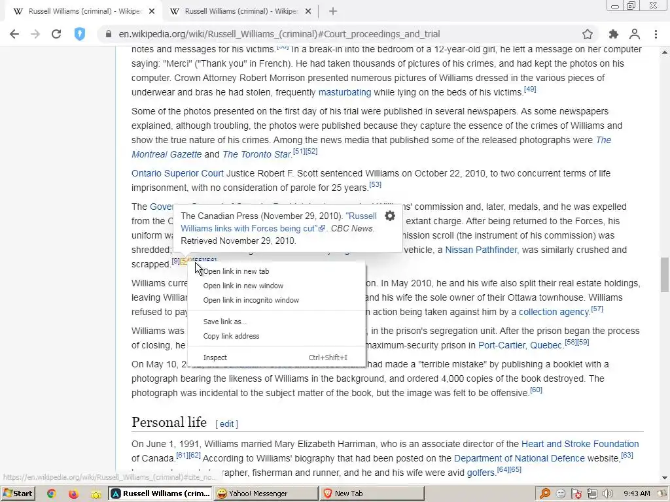The height and width of the screenshot is (502, 670).
Task: Select the first Russell Williams tab
Action: coord(84,12)
